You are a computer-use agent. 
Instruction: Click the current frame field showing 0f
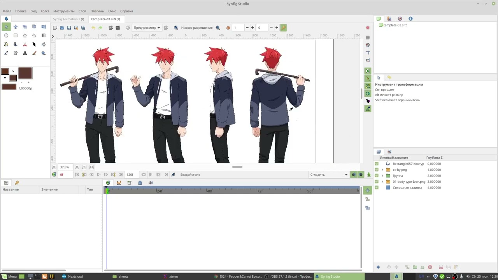[x=65, y=175]
